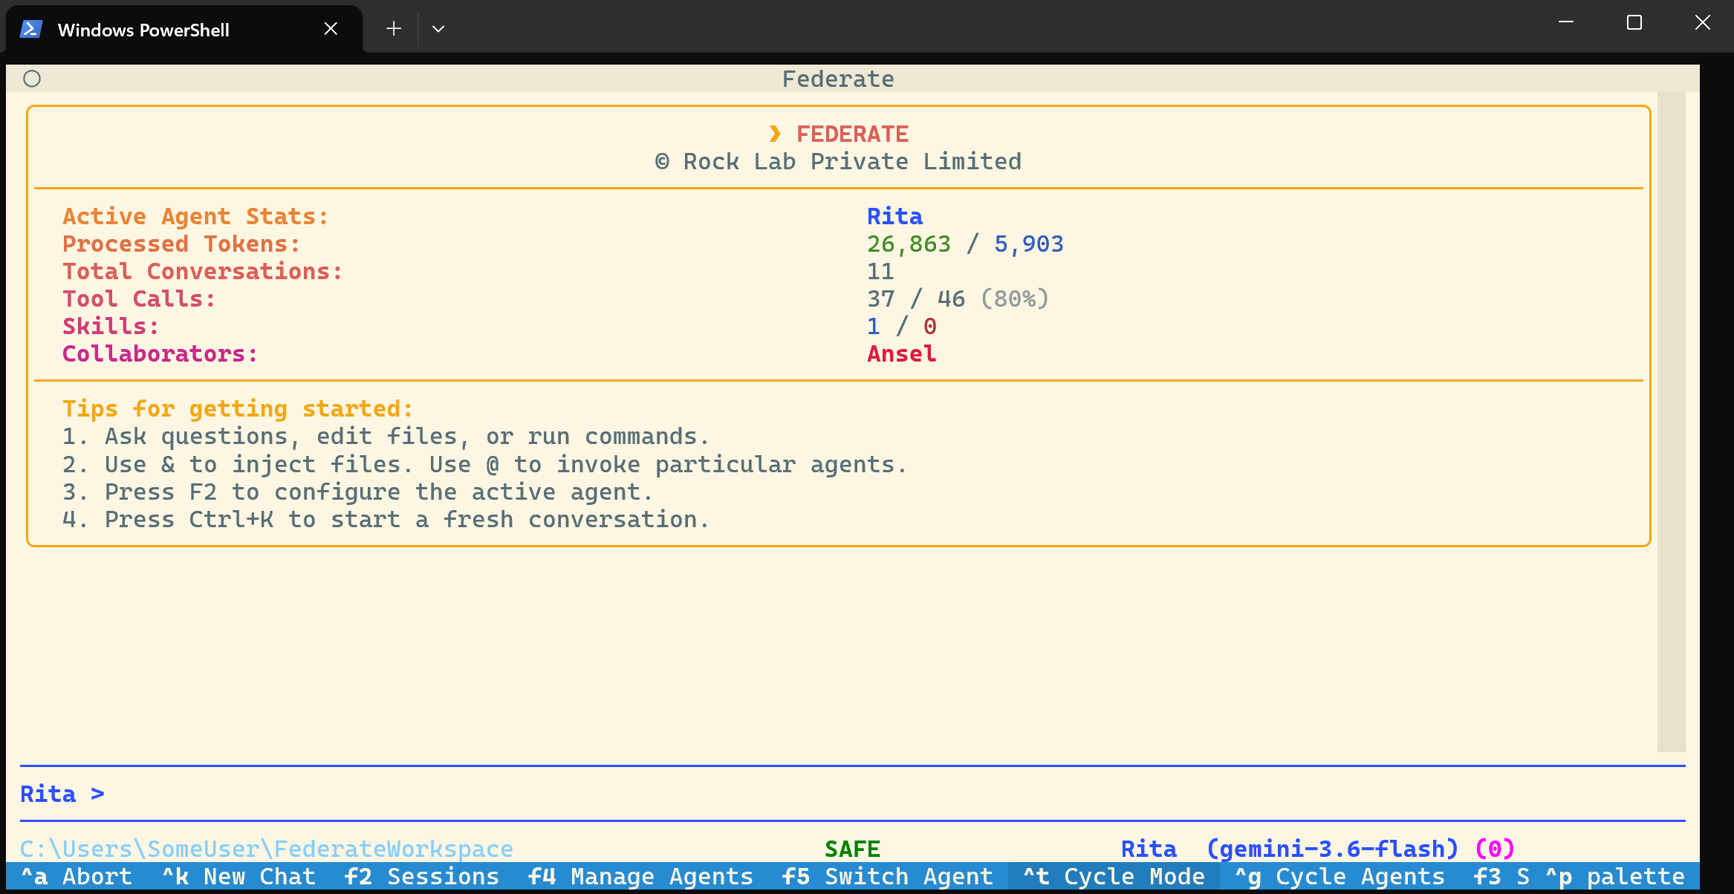Image resolution: width=1734 pixels, height=894 pixels.
Task: Close the Windows PowerShell tab
Action: (x=331, y=29)
